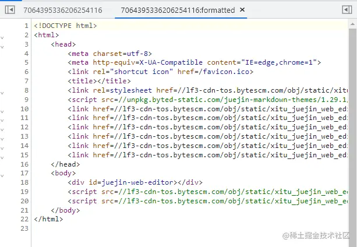Click the script src on line 20
The width and height of the screenshot is (357, 247).
208,201
